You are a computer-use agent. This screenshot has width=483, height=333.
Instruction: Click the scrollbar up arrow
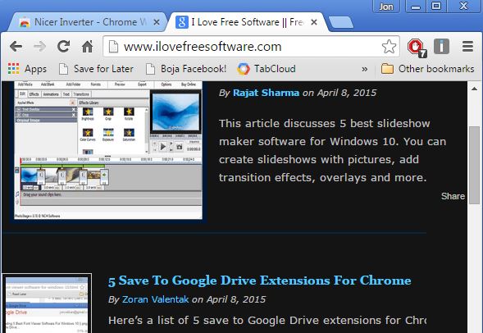click(x=474, y=89)
